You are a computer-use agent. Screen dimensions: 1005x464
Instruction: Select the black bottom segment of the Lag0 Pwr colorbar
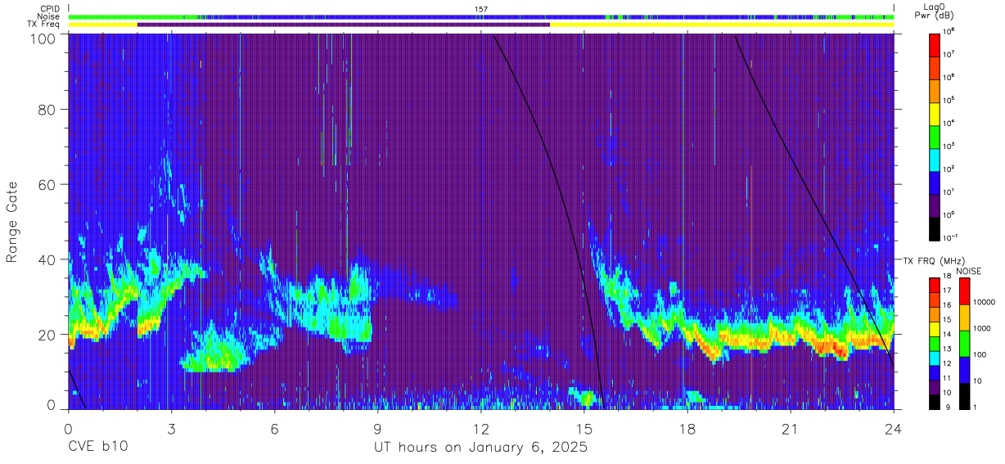(935, 227)
